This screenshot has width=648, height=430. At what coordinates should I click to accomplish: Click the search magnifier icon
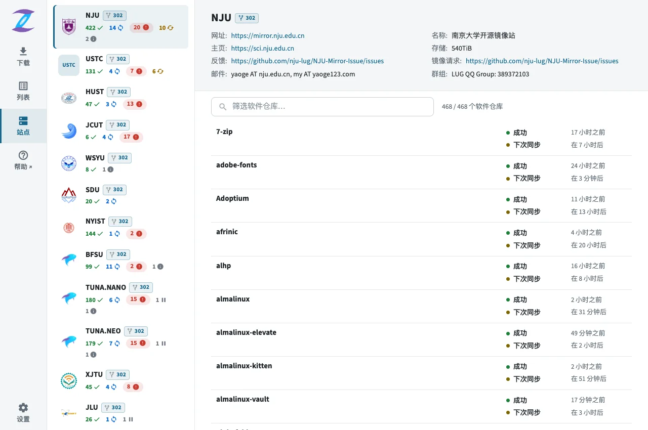[x=223, y=107]
